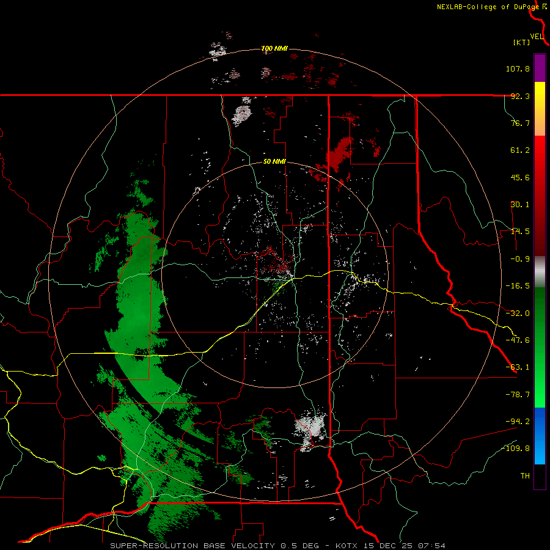The image size is (550, 550).
Task: Click the 100 NMI range ring label
Action: click(x=274, y=48)
